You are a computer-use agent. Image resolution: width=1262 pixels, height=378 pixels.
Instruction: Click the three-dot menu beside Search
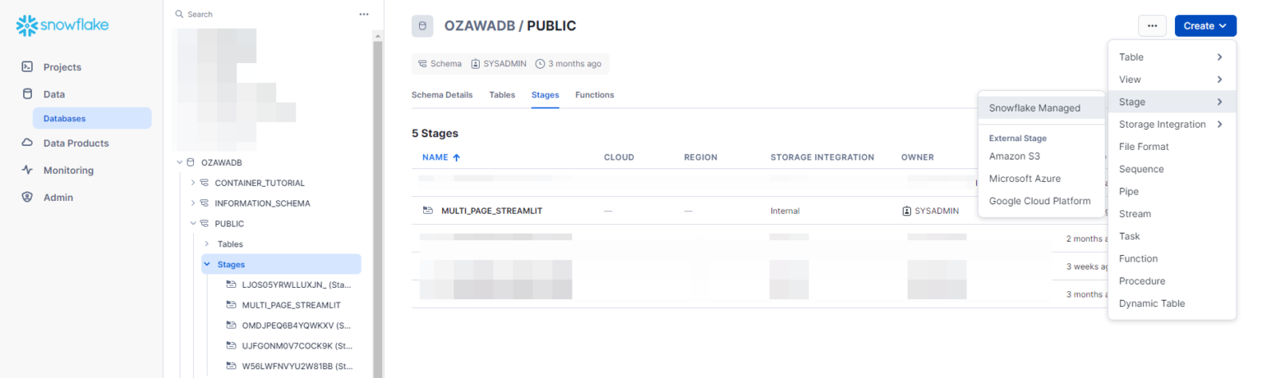(x=364, y=14)
